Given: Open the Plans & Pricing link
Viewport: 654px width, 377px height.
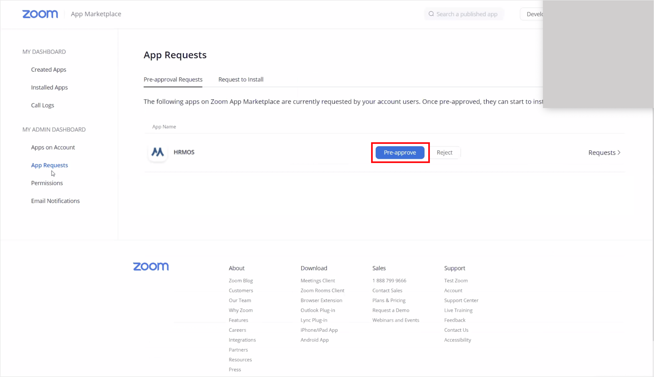Looking at the screenshot, I should click(x=389, y=300).
